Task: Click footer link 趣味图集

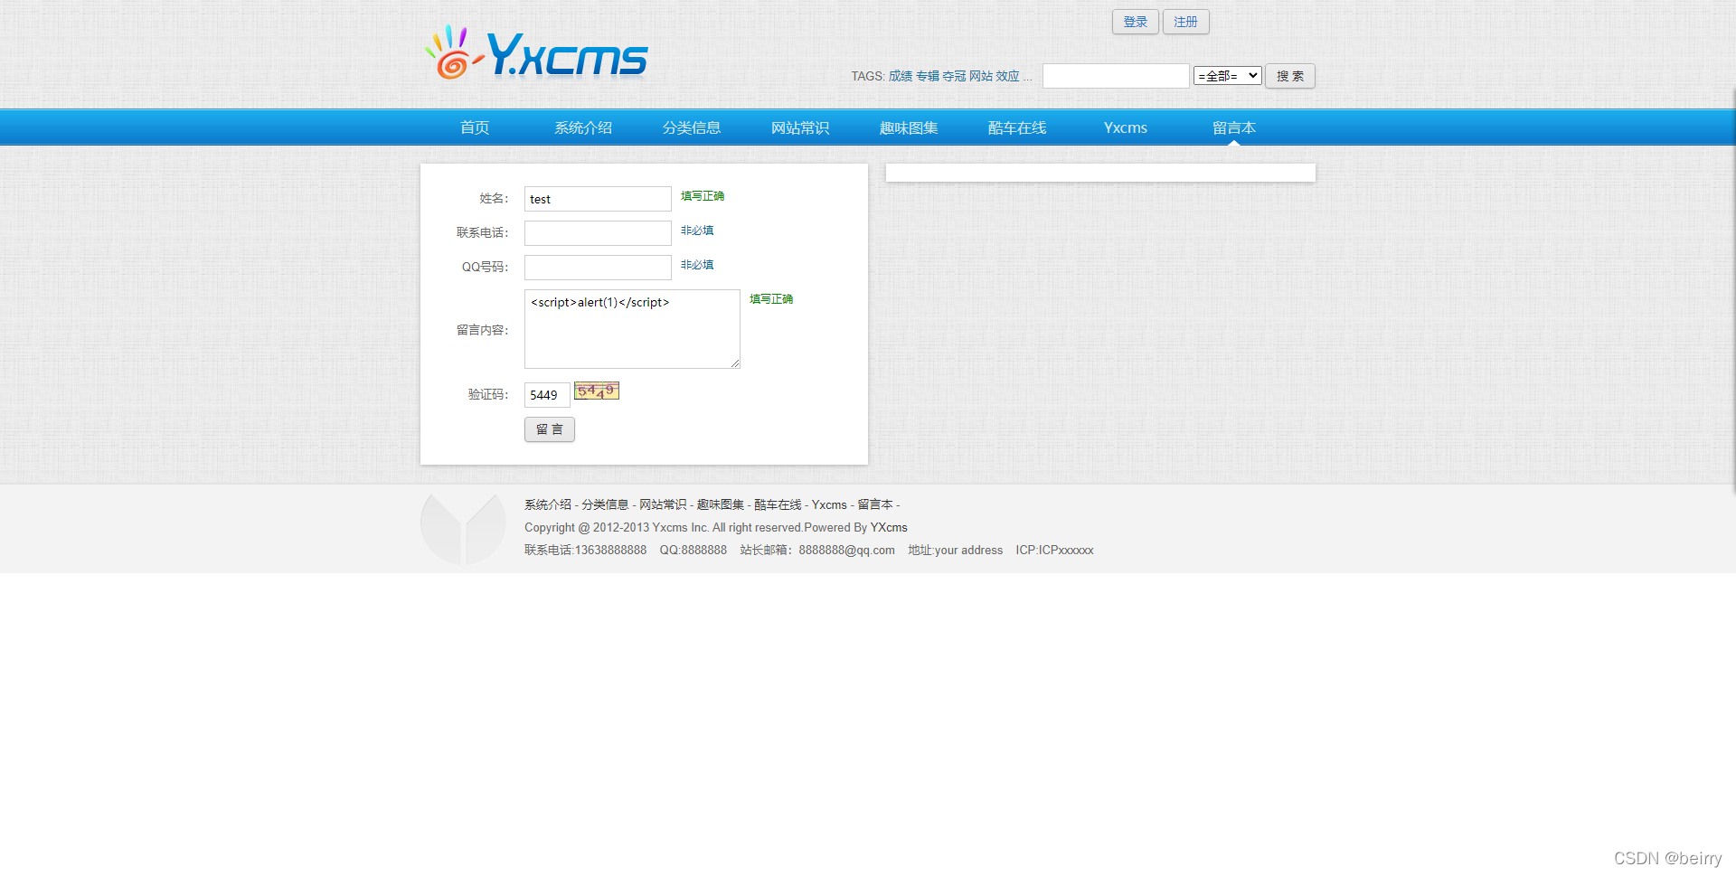Action: pos(721,504)
